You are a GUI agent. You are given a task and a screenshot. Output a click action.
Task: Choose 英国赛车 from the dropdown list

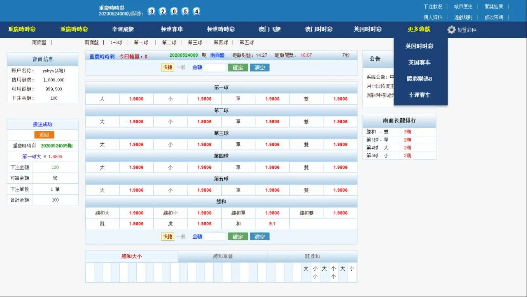click(420, 62)
